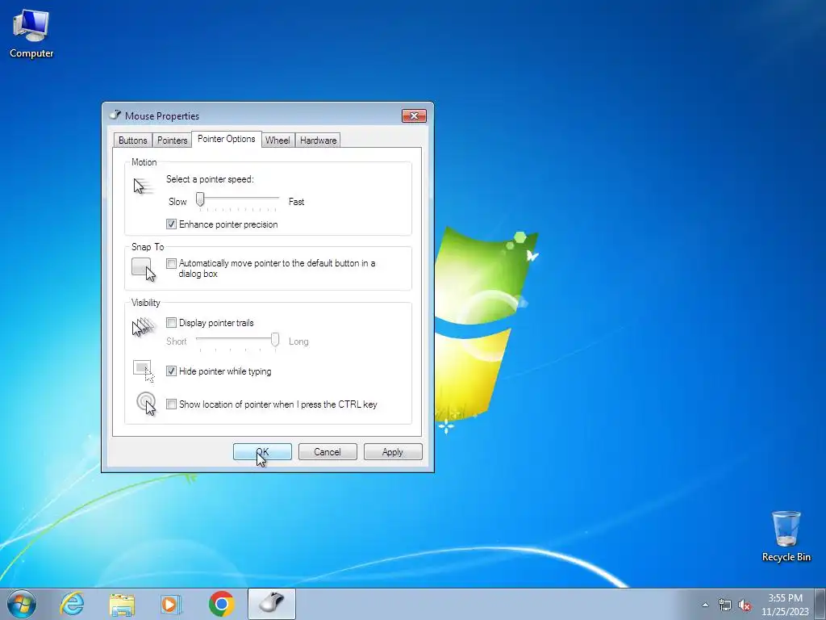Launch Windows Media Player from taskbar
Viewport: 826px width, 620px height.
(x=171, y=604)
